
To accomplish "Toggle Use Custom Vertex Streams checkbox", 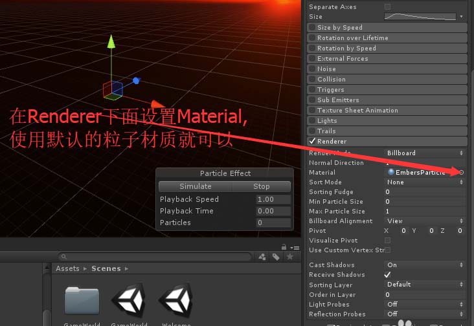I will pyautogui.click(x=387, y=250).
